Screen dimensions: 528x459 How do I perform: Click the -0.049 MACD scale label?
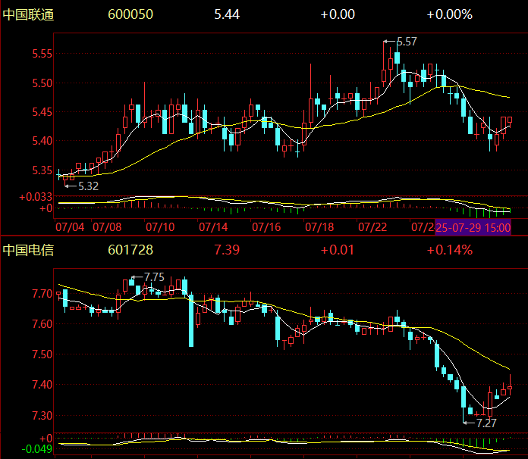[x=37, y=449]
